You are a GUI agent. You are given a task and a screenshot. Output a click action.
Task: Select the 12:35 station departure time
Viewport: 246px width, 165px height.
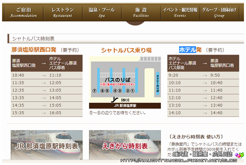pos(18,91)
